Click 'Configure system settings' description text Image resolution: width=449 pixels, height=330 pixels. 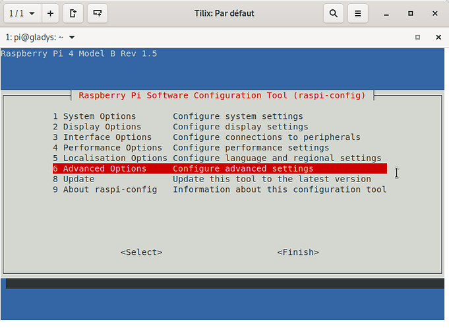coord(238,116)
